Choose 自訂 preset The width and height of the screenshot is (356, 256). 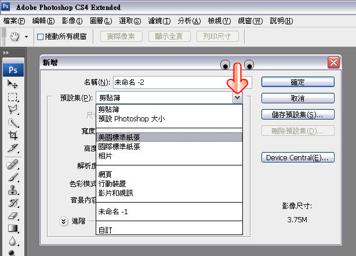(x=169, y=230)
